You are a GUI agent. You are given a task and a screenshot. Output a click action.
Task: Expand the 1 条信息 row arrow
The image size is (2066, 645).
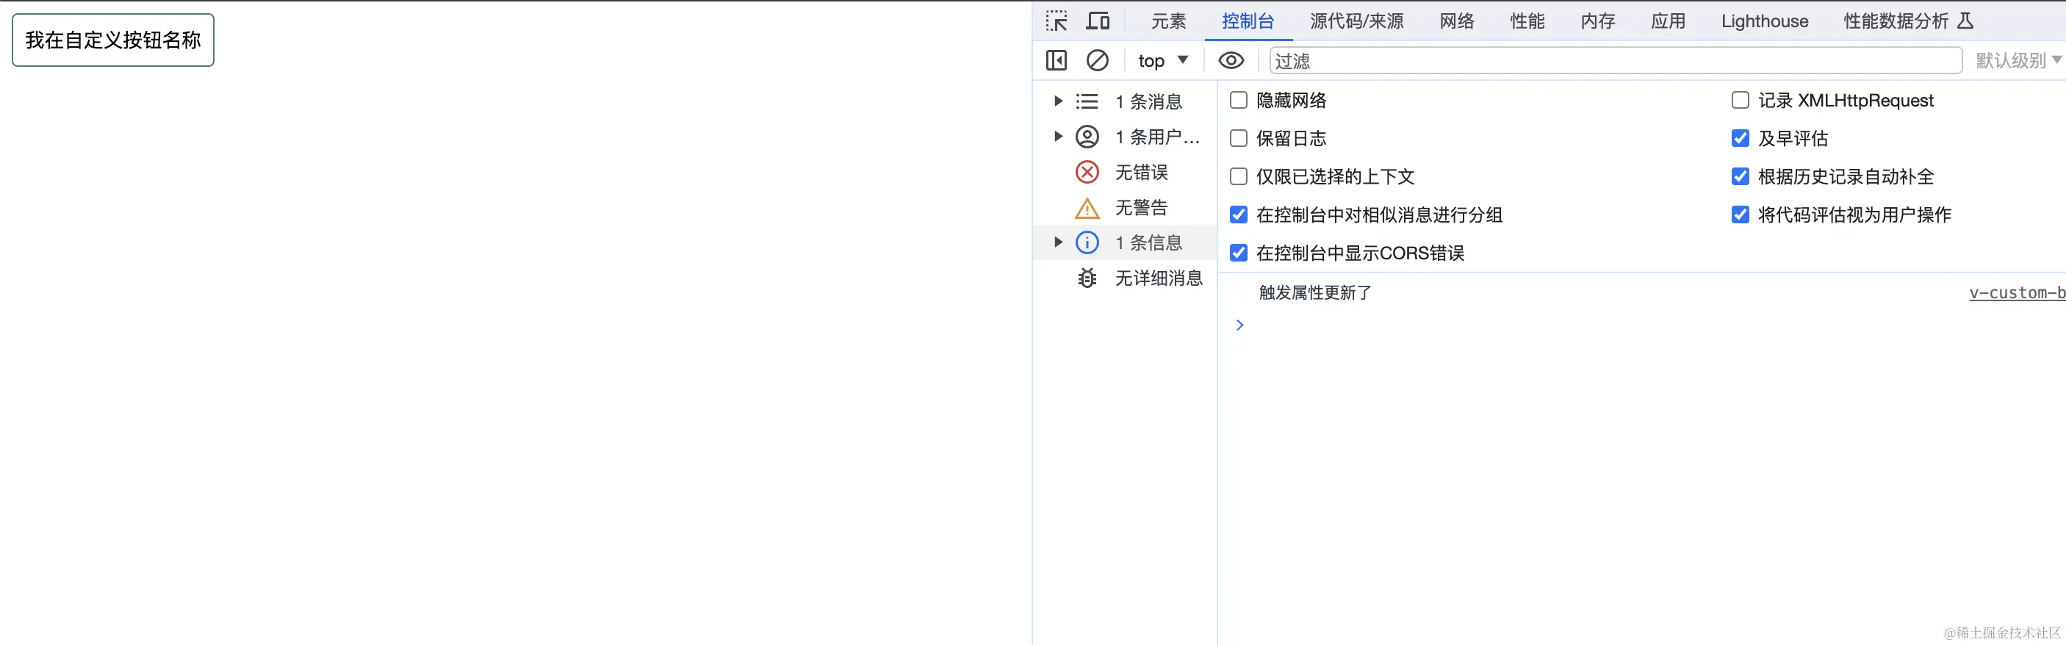tap(1058, 242)
